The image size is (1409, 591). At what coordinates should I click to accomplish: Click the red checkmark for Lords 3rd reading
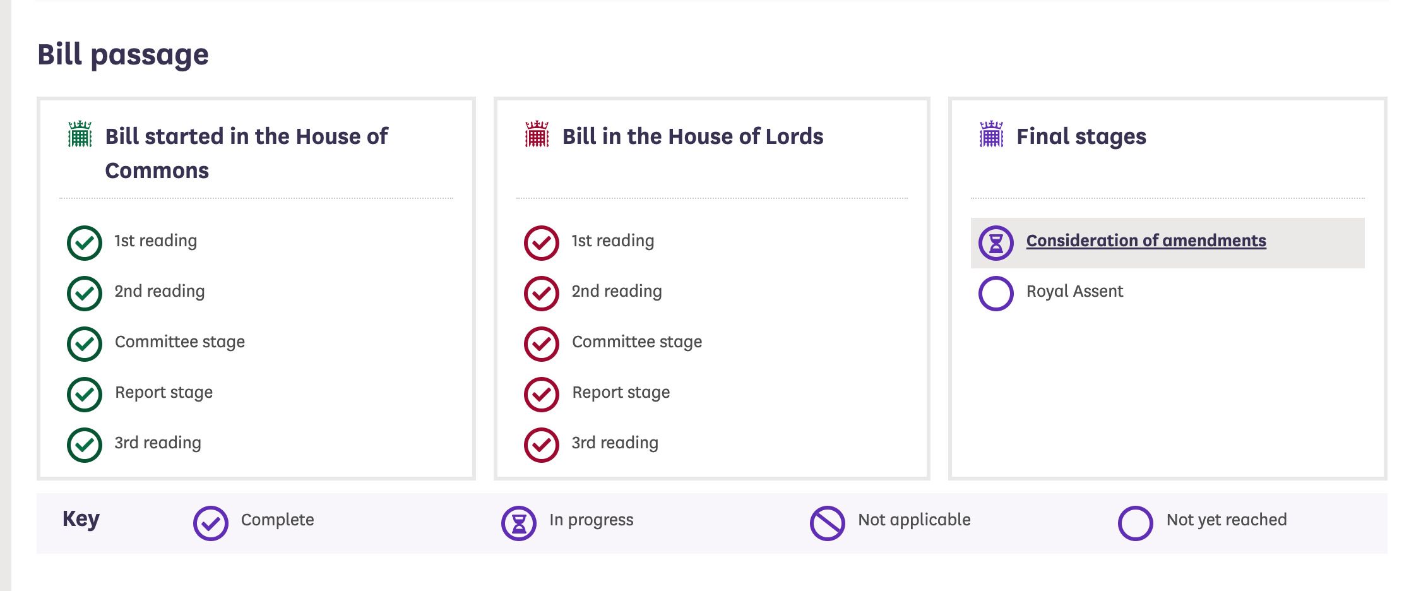point(542,445)
